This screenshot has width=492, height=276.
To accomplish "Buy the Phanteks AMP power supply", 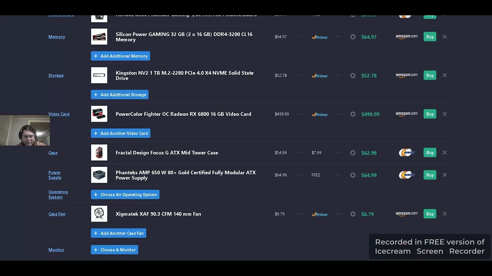I will point(430,175).
